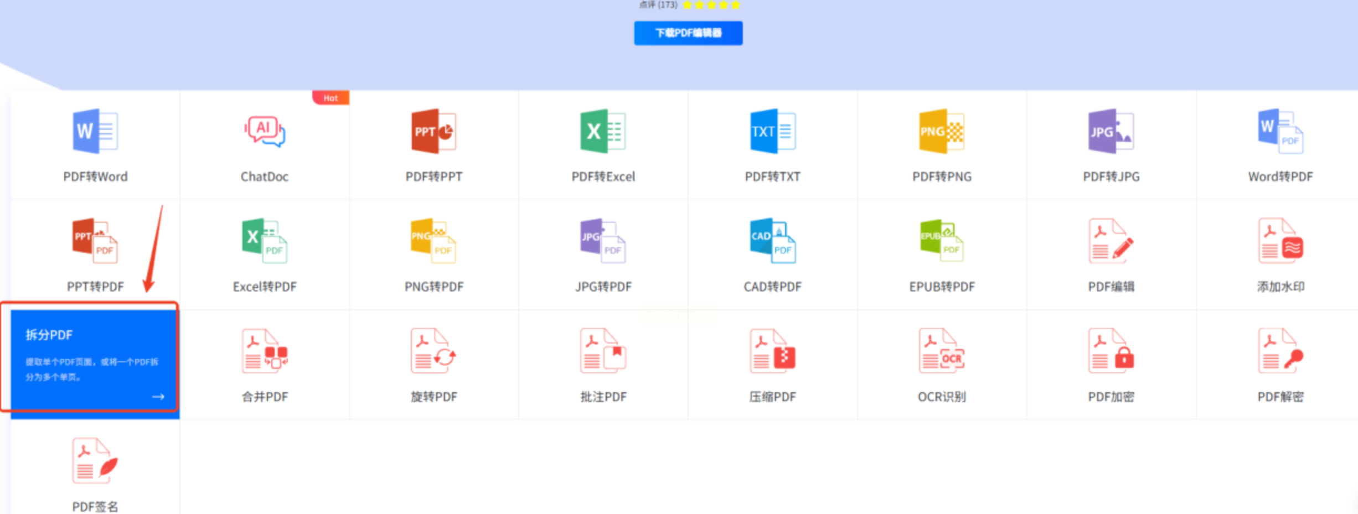Click the 添加水印 label text
The width and height of the screenshot is (1358, 514).
point(1280,287)
